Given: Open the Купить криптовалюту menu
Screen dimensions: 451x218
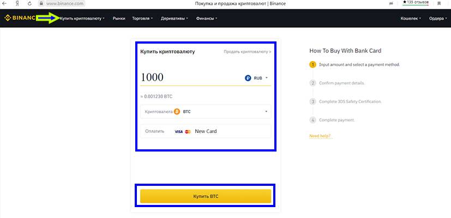Looking at the screenshot, I should tap(82, 19).
